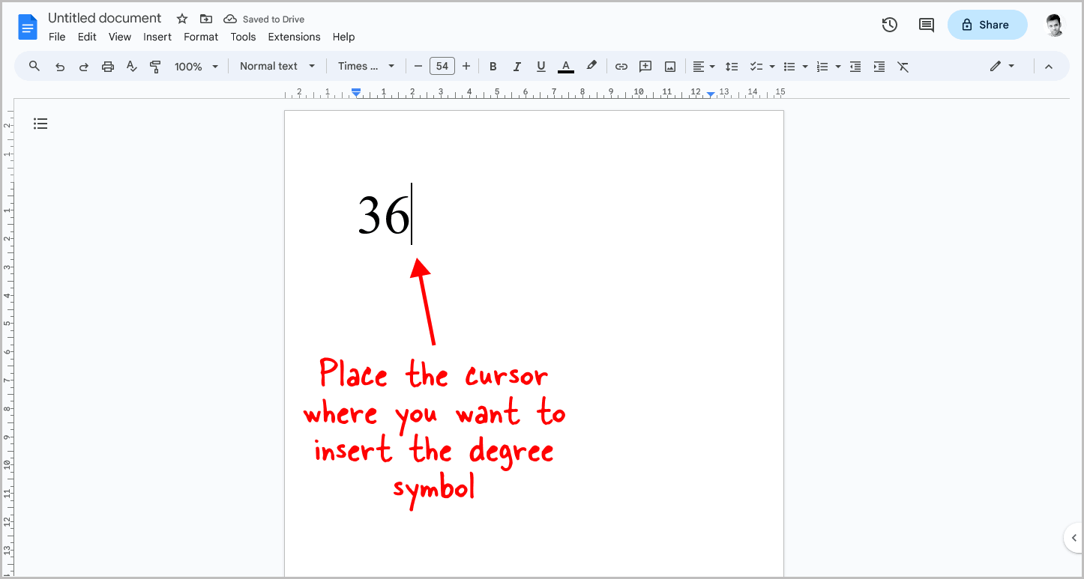The width and height of the screenshot is (1084, 579).
Task: Clear formatting with the clear formatting icon
Action: click(x=903, y=66)
